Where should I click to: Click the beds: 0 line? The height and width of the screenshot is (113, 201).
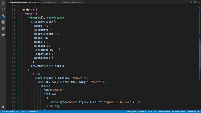tap(41, 42)
